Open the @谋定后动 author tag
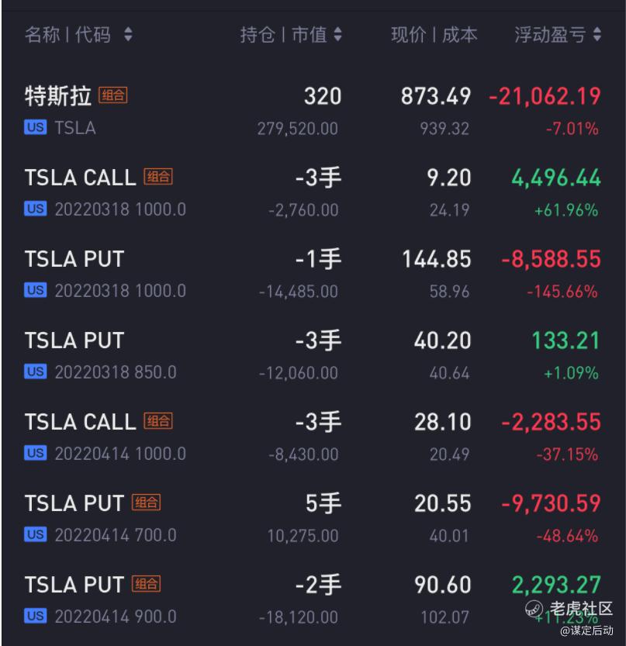Viewport: 626px width, 646px height. click(586, 630)
